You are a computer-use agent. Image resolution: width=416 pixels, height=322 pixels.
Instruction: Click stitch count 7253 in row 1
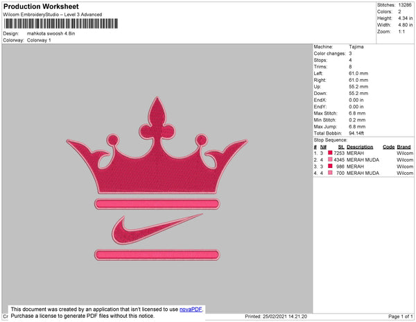pyautogui.click(x=339, y=153)
